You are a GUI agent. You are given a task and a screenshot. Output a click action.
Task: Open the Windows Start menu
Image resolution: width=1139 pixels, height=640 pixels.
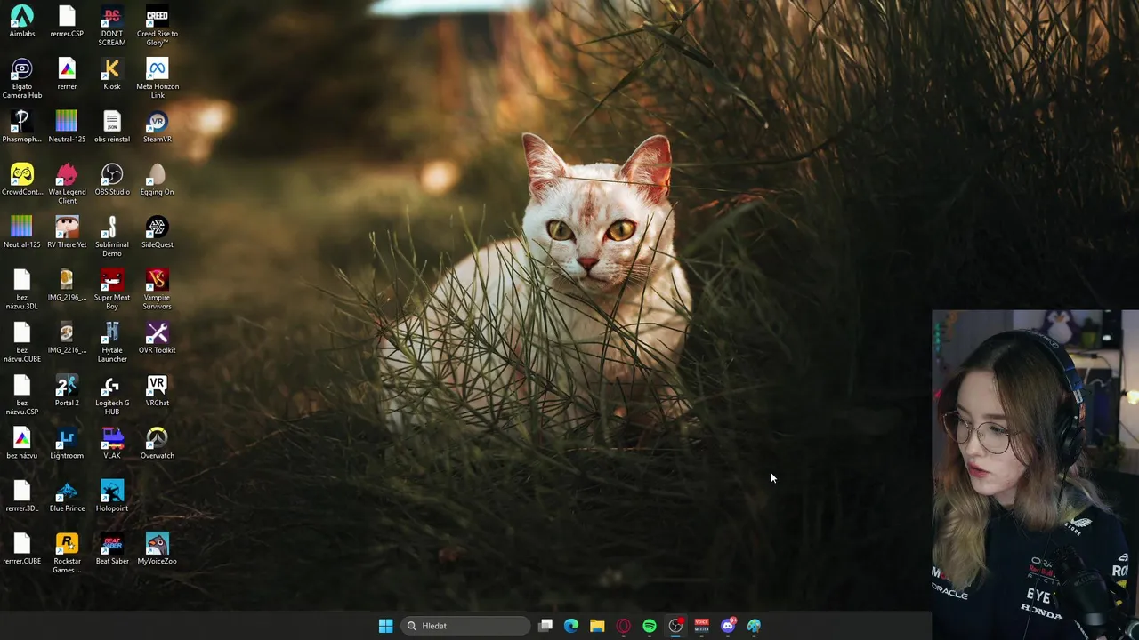385,626
